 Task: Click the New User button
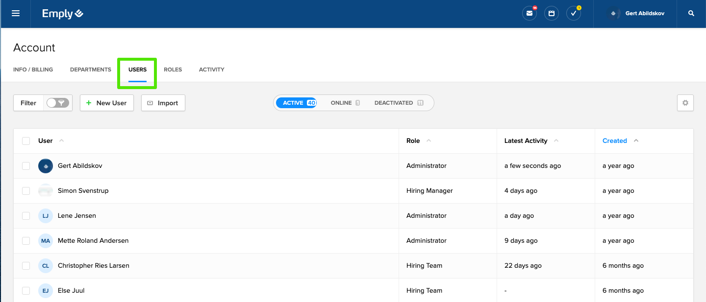coord(107,103)
